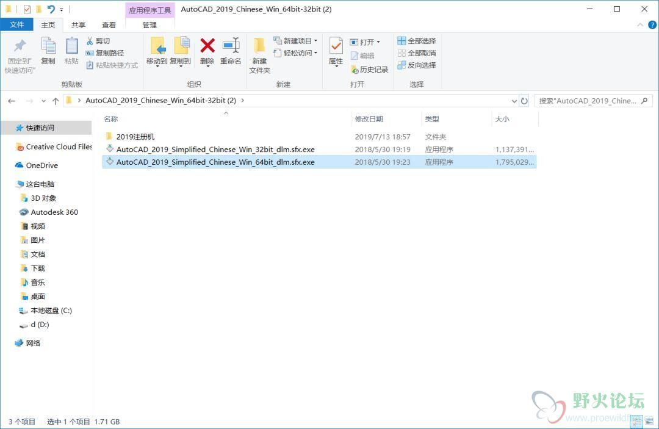The height and width of the screenshot is (429, 659).
Task: Click Invert selection in the ribbon
Action: coord(417,65)
